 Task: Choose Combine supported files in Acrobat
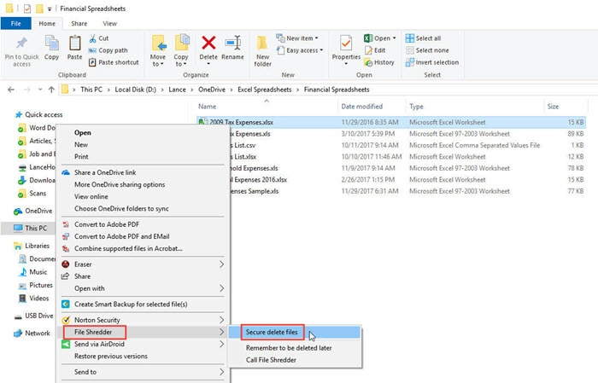128,248
